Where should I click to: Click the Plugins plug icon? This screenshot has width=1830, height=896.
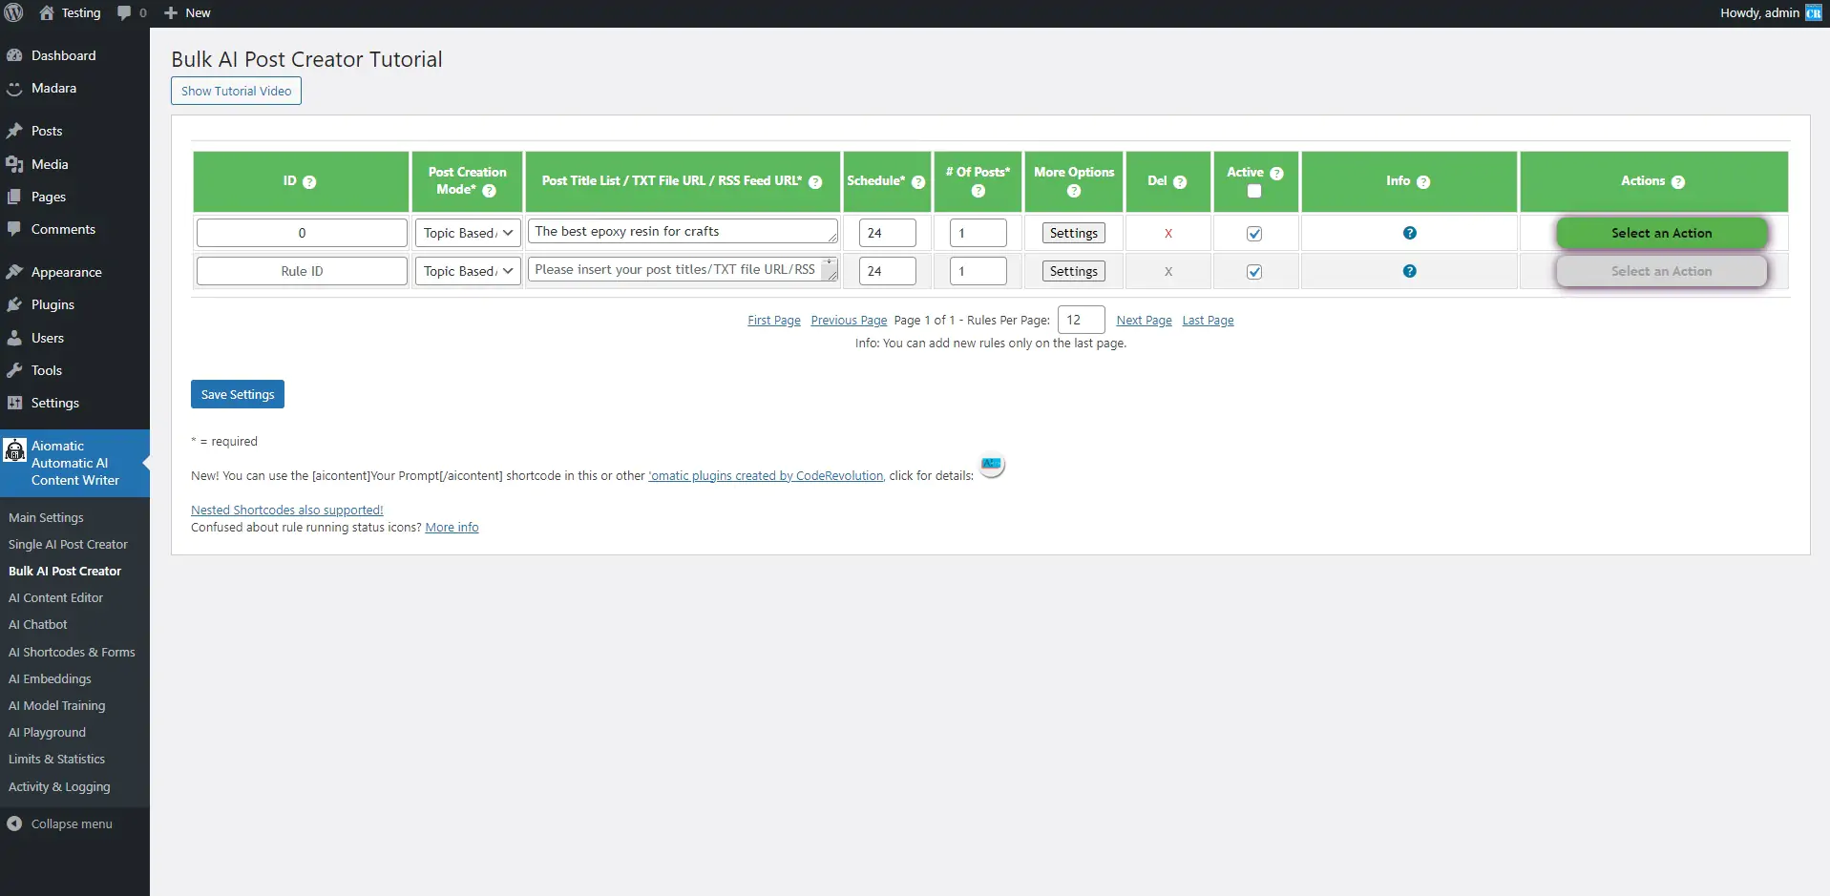[14, 304]
